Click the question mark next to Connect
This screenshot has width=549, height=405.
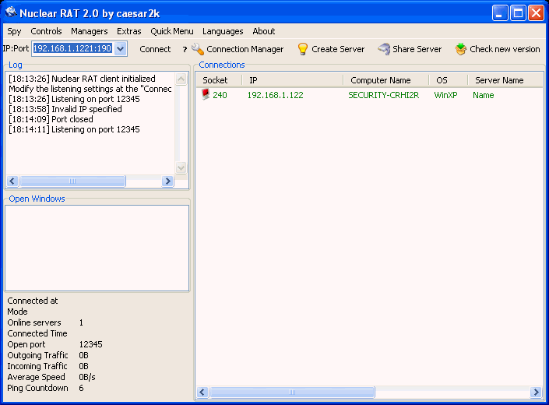(x=185, y=49)
